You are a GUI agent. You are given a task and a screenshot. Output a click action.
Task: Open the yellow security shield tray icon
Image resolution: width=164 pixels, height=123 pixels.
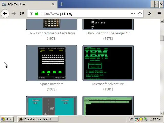coord(141,119)
